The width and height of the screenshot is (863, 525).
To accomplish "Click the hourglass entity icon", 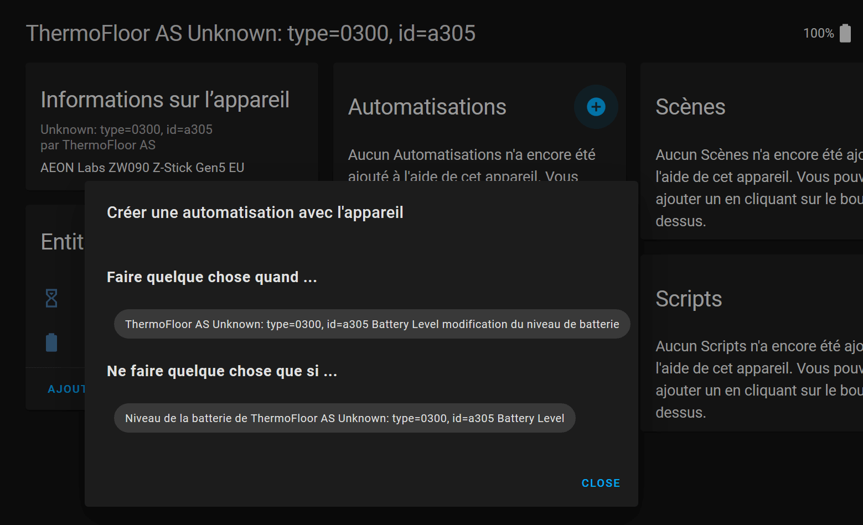I will pyautogui.click(x=51, y=298).
